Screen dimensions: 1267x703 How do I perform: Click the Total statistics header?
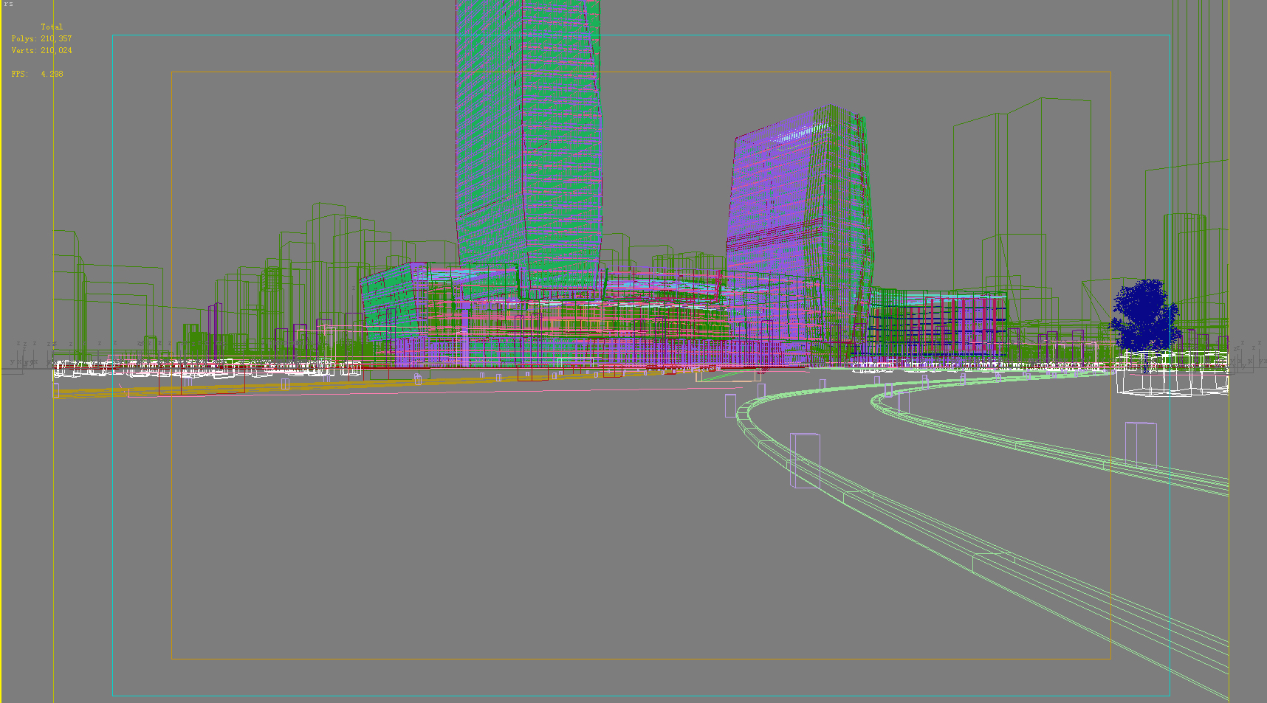(x=52, y=27)
